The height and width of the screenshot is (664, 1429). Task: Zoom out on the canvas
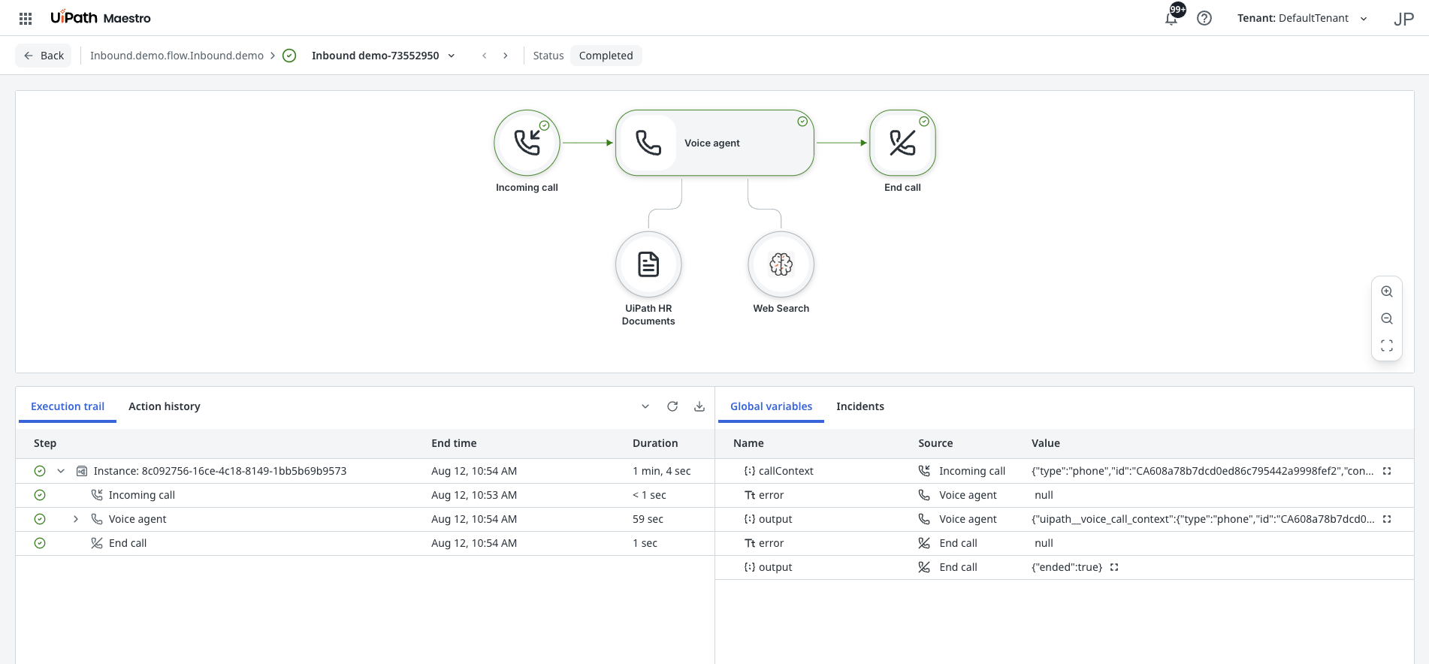click(x=1387, y=318)
